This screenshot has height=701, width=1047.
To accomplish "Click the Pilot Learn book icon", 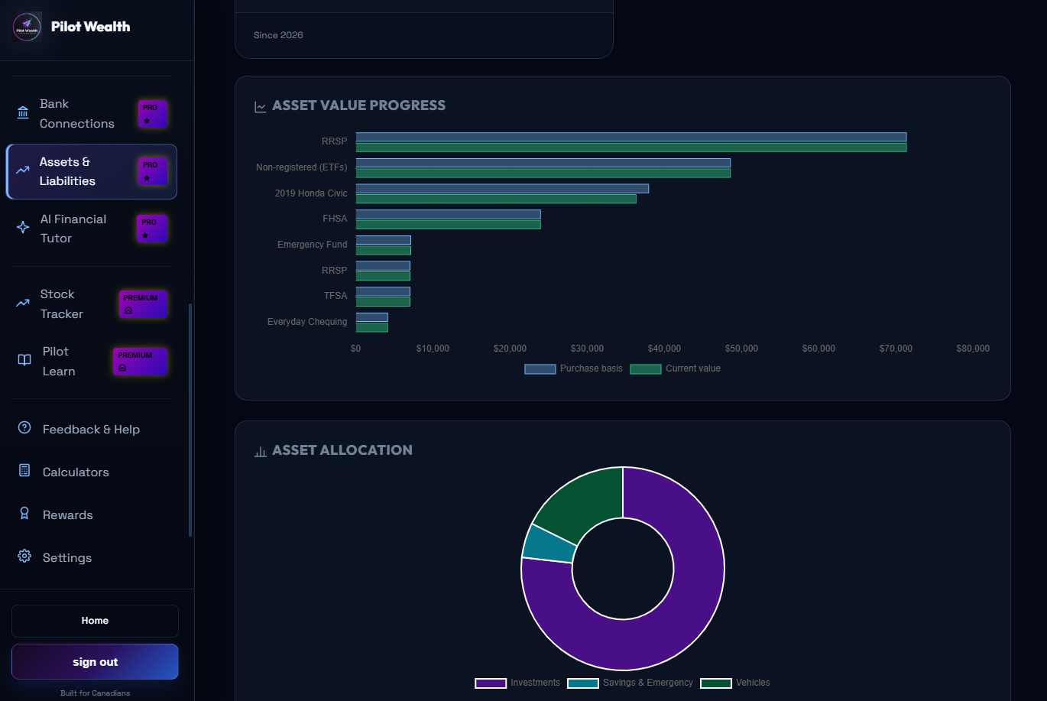I will click(x=24, y=360).
